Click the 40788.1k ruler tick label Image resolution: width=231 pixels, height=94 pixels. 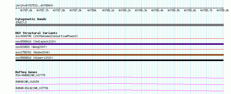point(108,10)
